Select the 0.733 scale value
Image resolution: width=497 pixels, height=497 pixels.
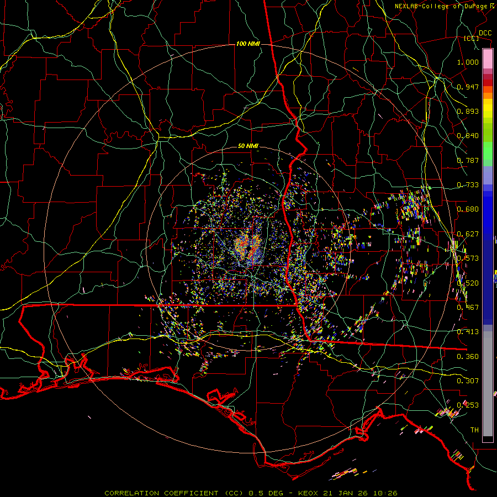click(468, 185)
